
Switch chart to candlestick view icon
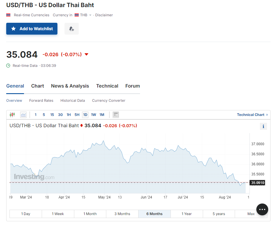(x=12, y=115)
